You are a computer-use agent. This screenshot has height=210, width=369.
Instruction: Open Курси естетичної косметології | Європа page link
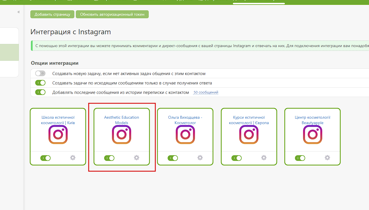(x=249, y=120)
